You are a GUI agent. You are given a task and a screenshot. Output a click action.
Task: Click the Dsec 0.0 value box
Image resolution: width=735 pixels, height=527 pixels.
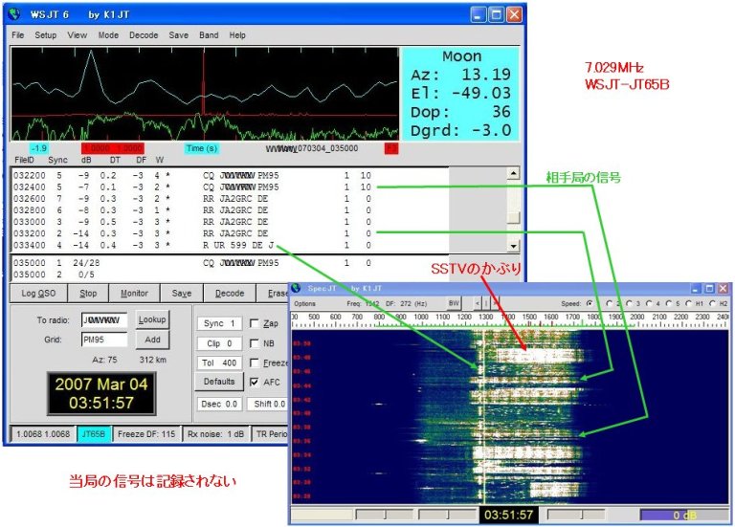click(x=219, y=404)
